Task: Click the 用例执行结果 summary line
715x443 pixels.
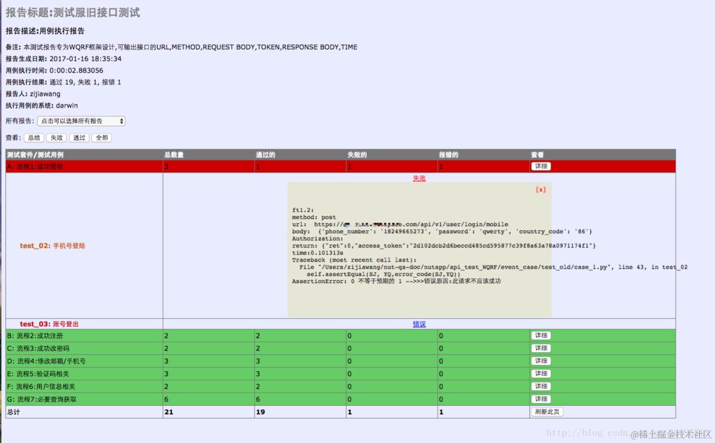Action: [63, 82]
